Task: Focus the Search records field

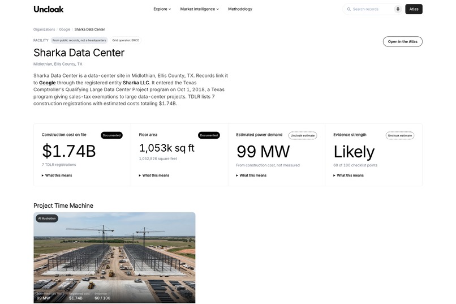Action: point(372,9)
